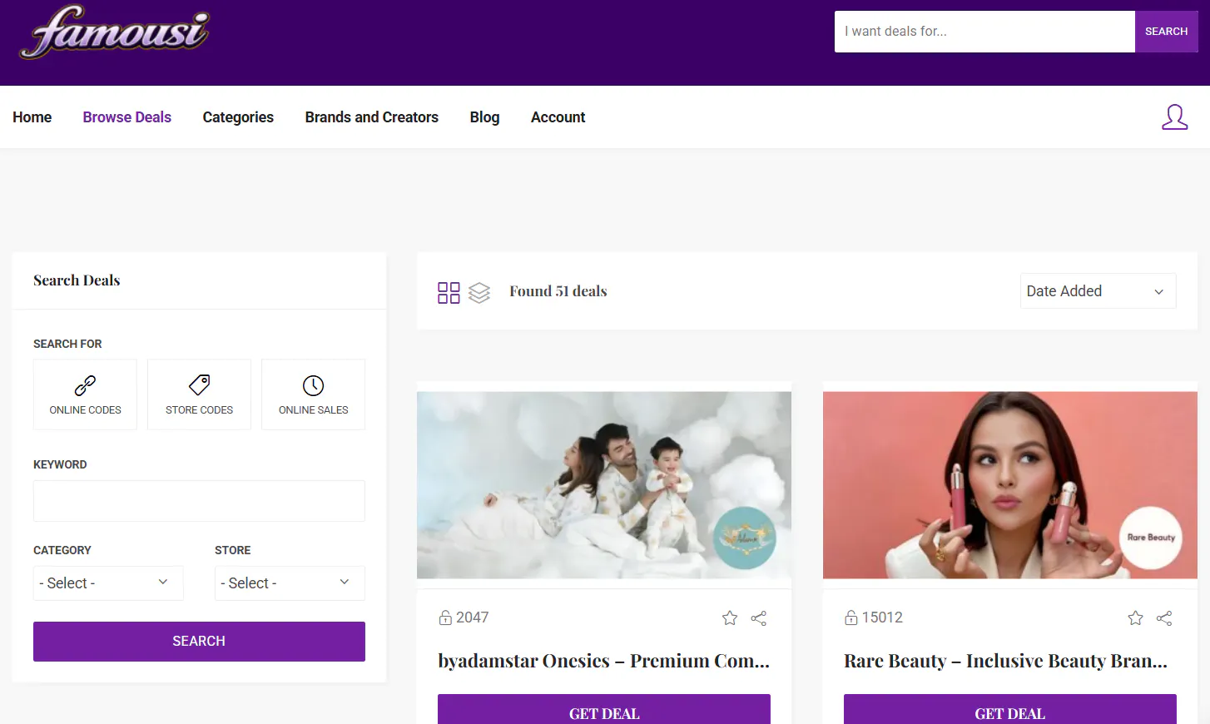The image size is (1210, 724).
Task: Switch to stacked list view layout
Action: [x=479, y=292]
